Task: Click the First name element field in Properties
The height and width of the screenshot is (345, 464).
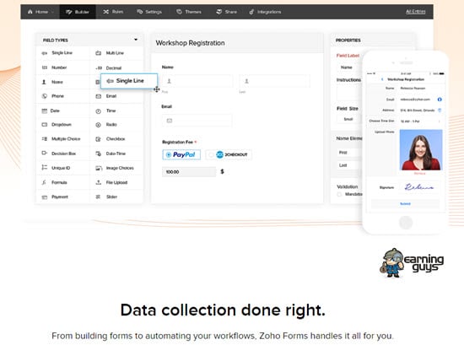Action: [349, 153]
